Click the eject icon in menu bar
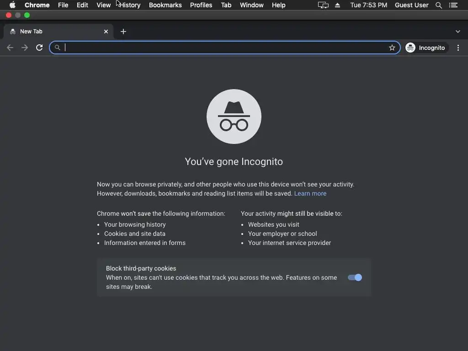Viewport: 468px width, 351px height. (338, 5)
